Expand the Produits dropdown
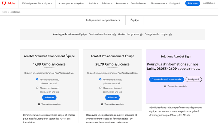The image size is (218, 123). [x=93, y=3]
